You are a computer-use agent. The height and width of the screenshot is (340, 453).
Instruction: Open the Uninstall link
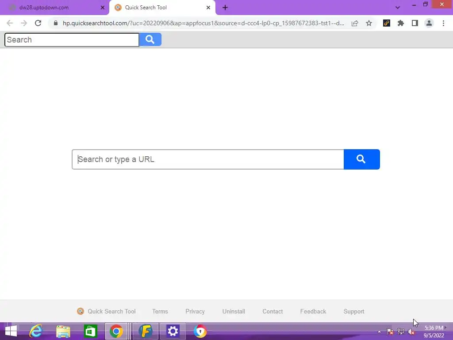point(234,311)
